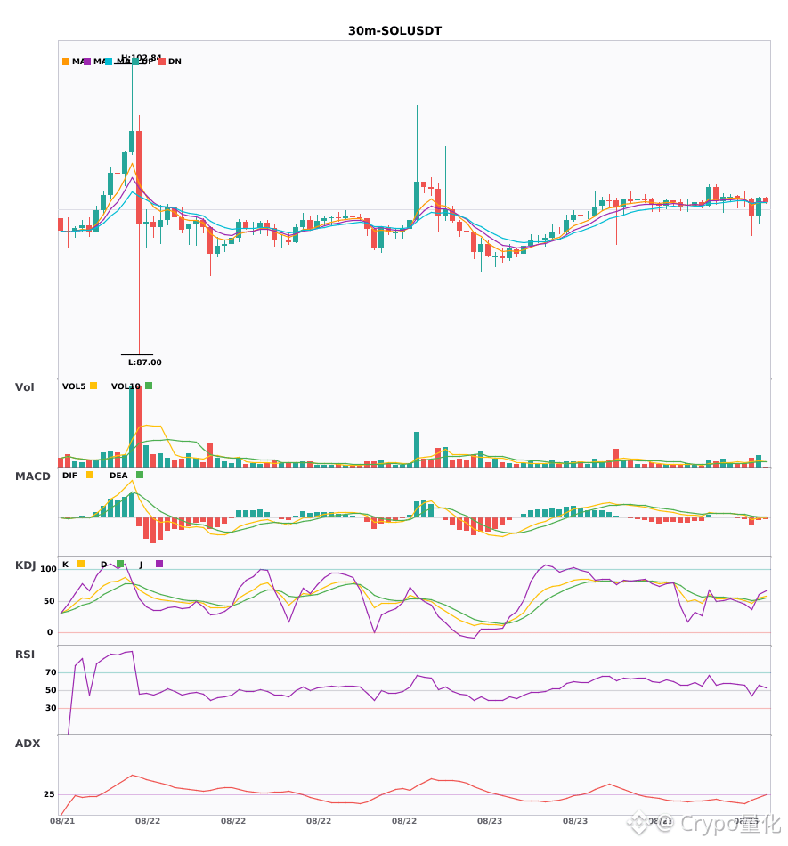
Task: Click the 70 level on the RSI axis
Action: tap(51, 672)
